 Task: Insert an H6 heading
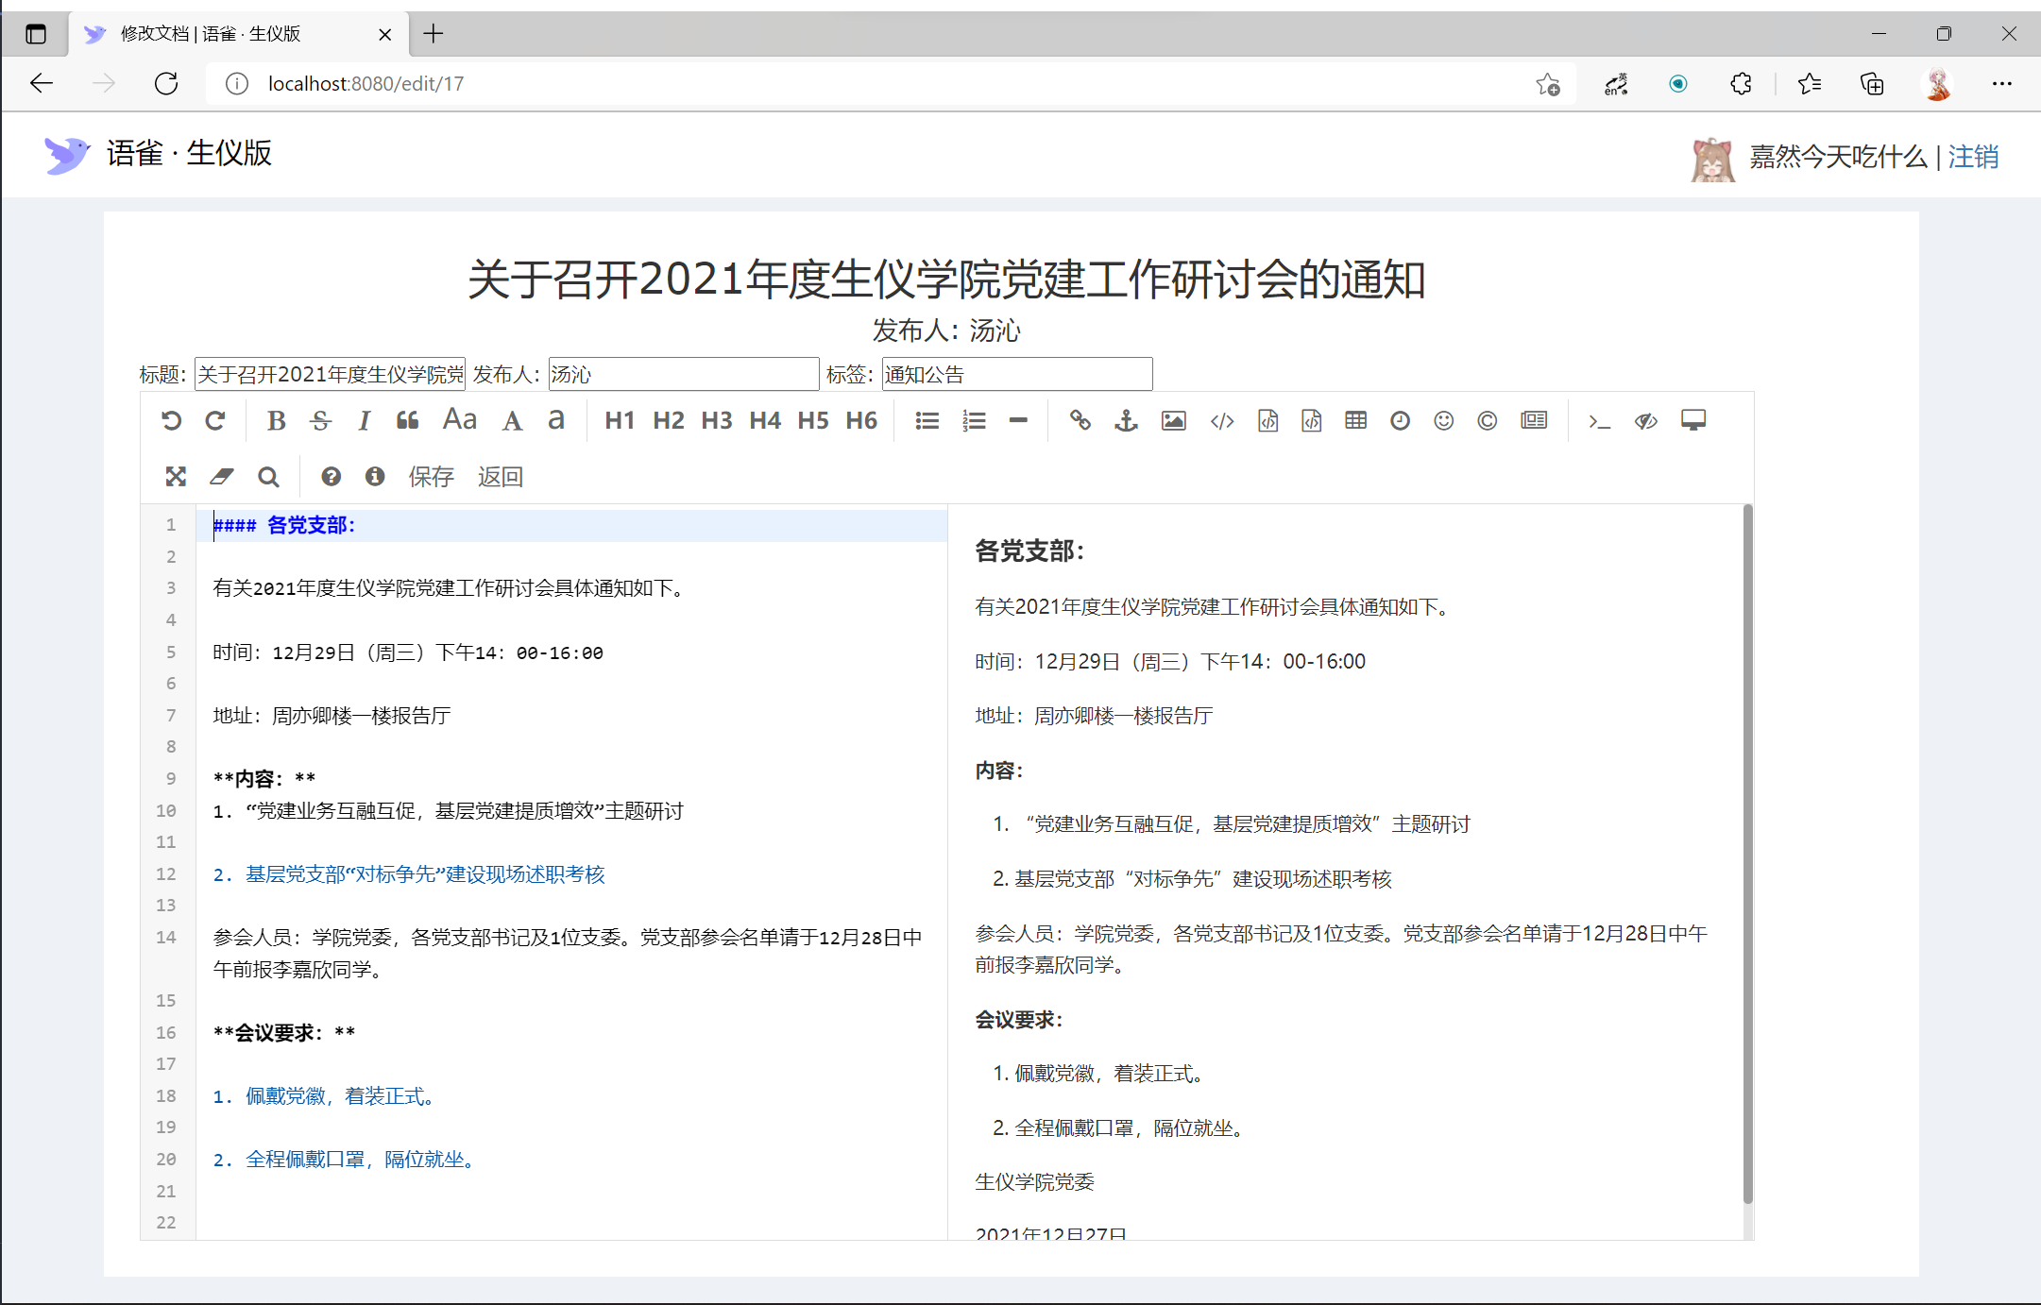[x=861, y=421]
